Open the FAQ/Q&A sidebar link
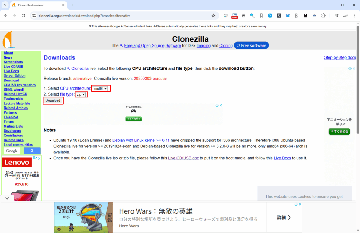The height and width of the screenshot is (233, 360). 11,117
